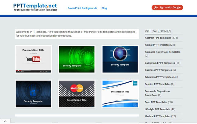Open Fashion PPT Templates category
The height and width of the screenshot is (124, 197).
tap(158, 84)
